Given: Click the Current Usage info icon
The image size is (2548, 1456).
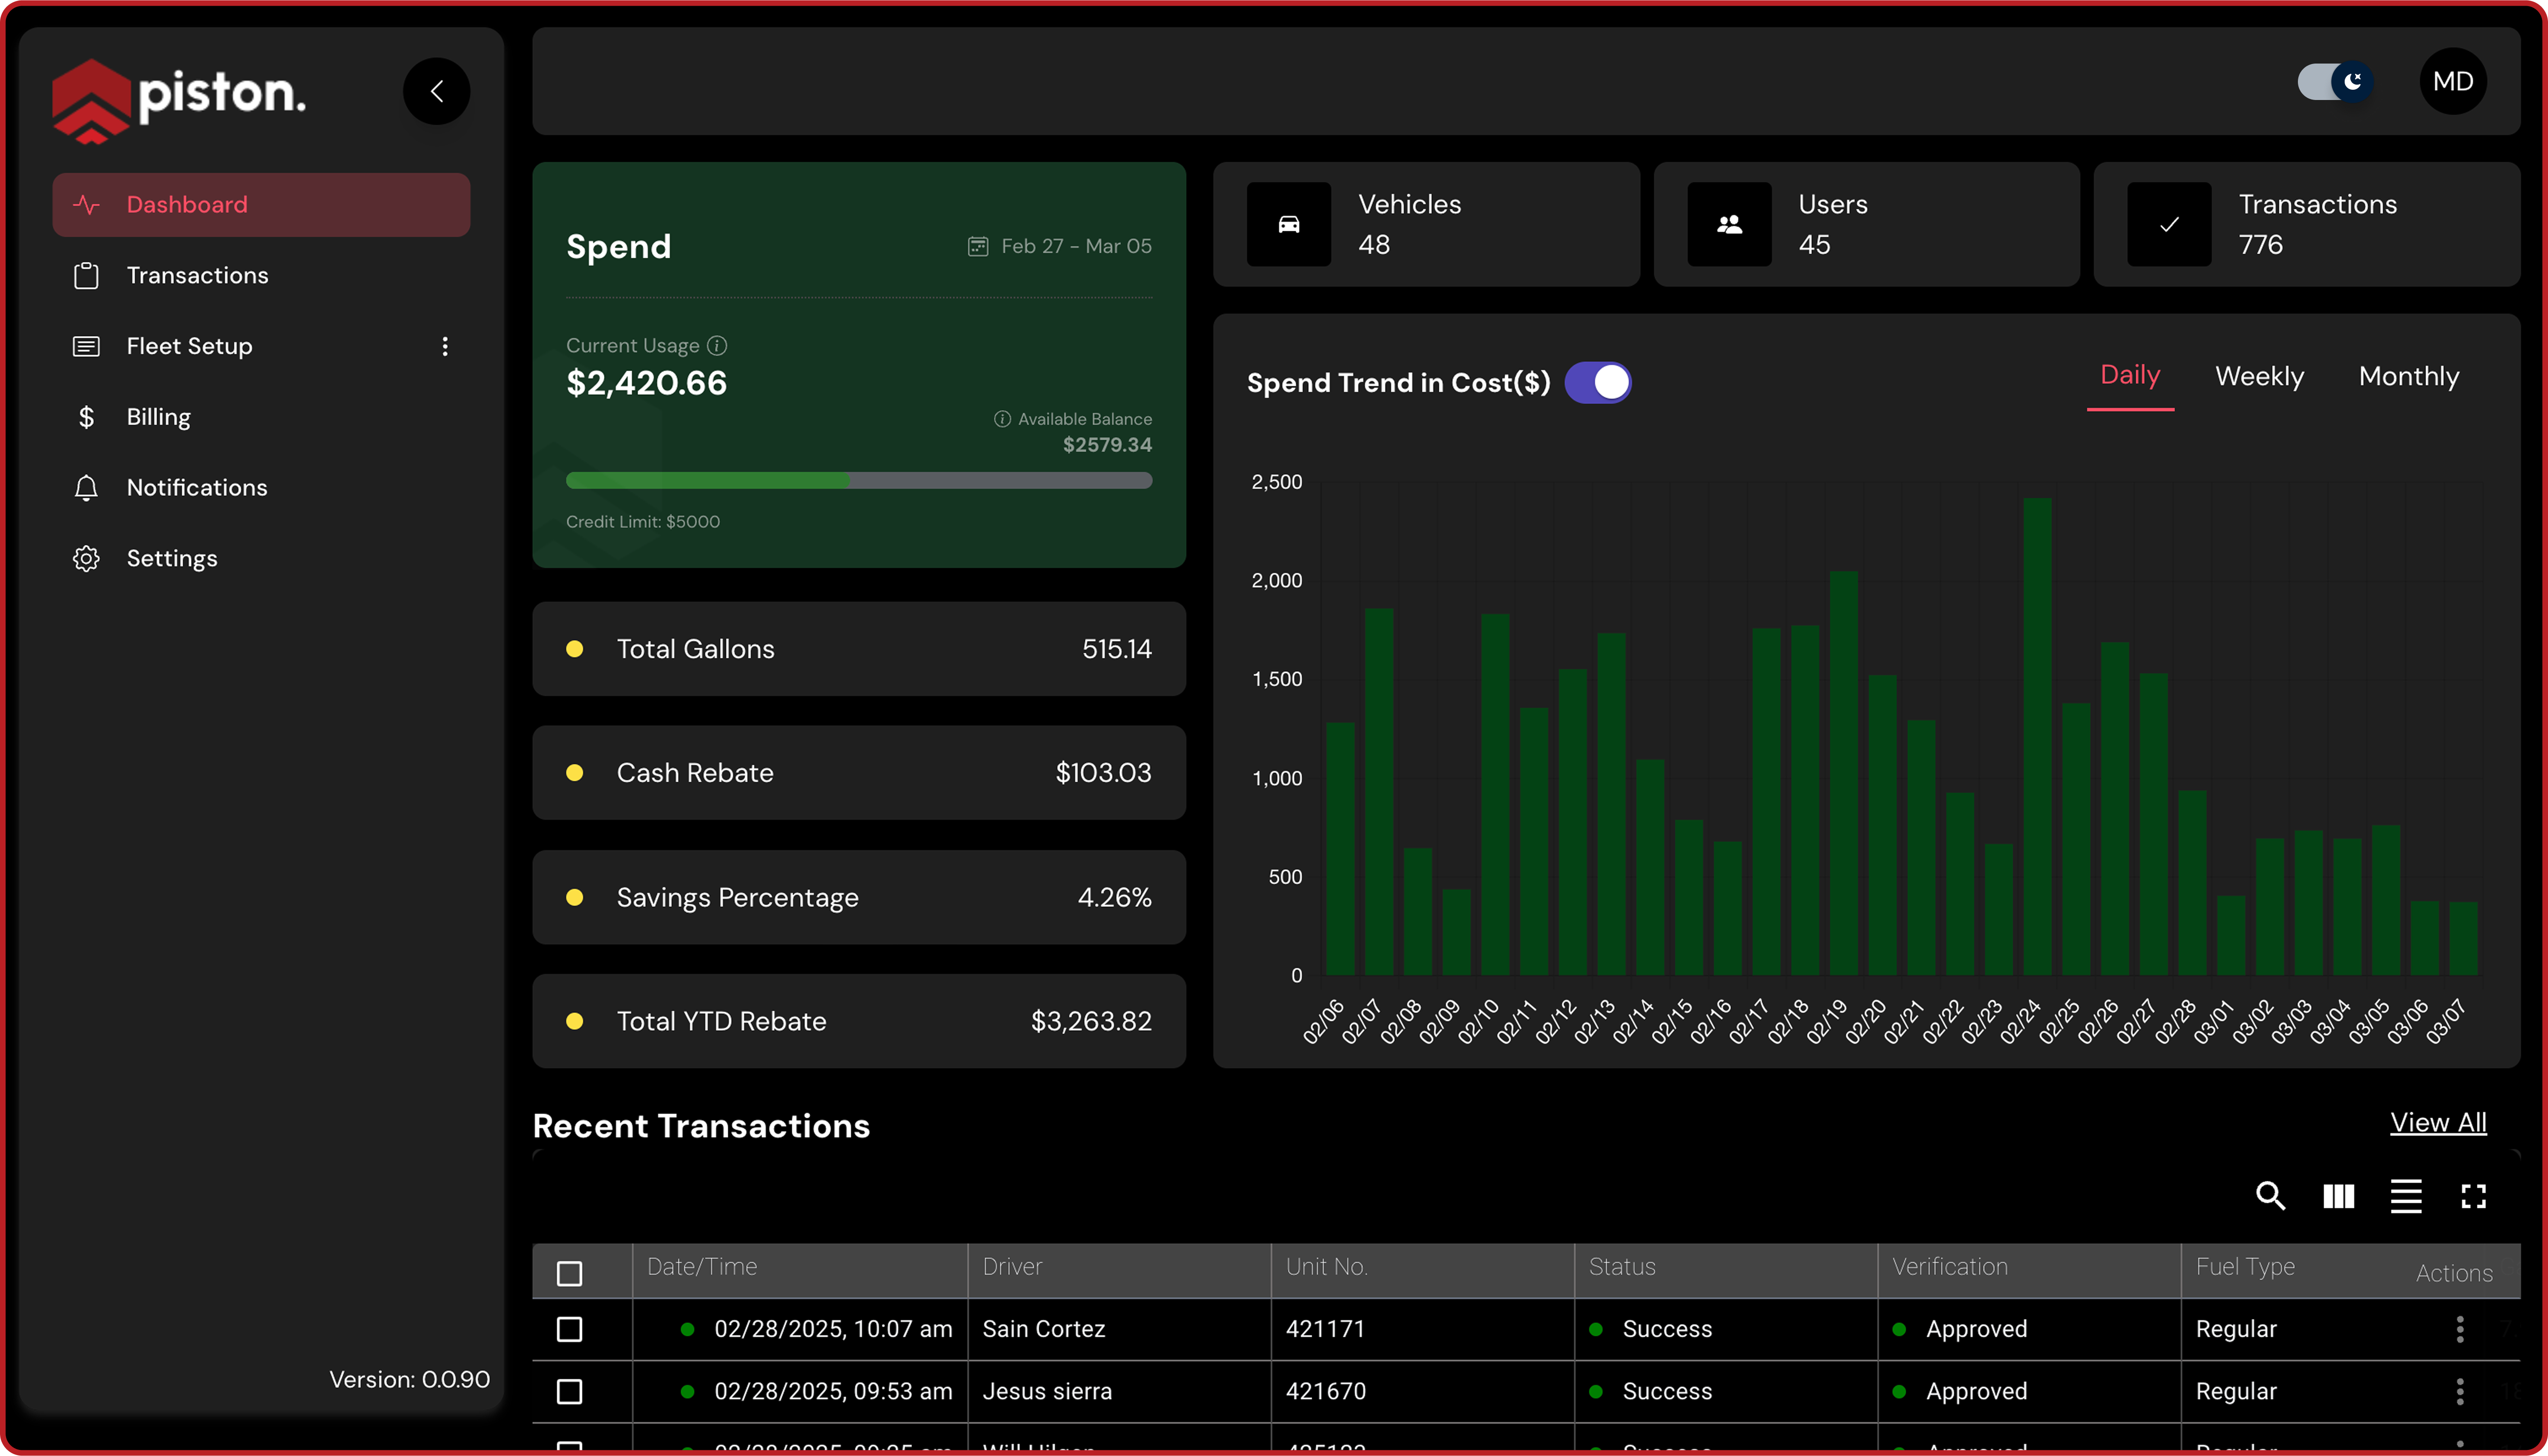Looking at the screenshot, I should tap(716, 345).
